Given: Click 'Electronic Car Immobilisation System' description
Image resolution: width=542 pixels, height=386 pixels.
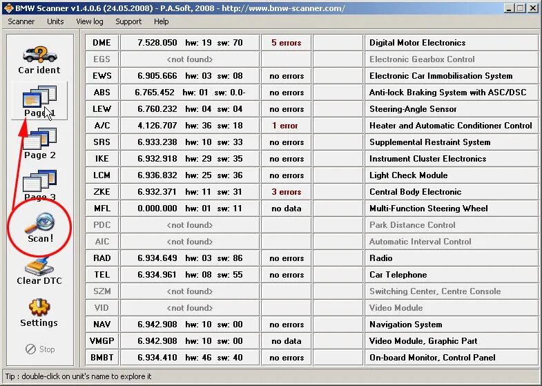Looking at the screenshot, I should (x=441, y=76).
